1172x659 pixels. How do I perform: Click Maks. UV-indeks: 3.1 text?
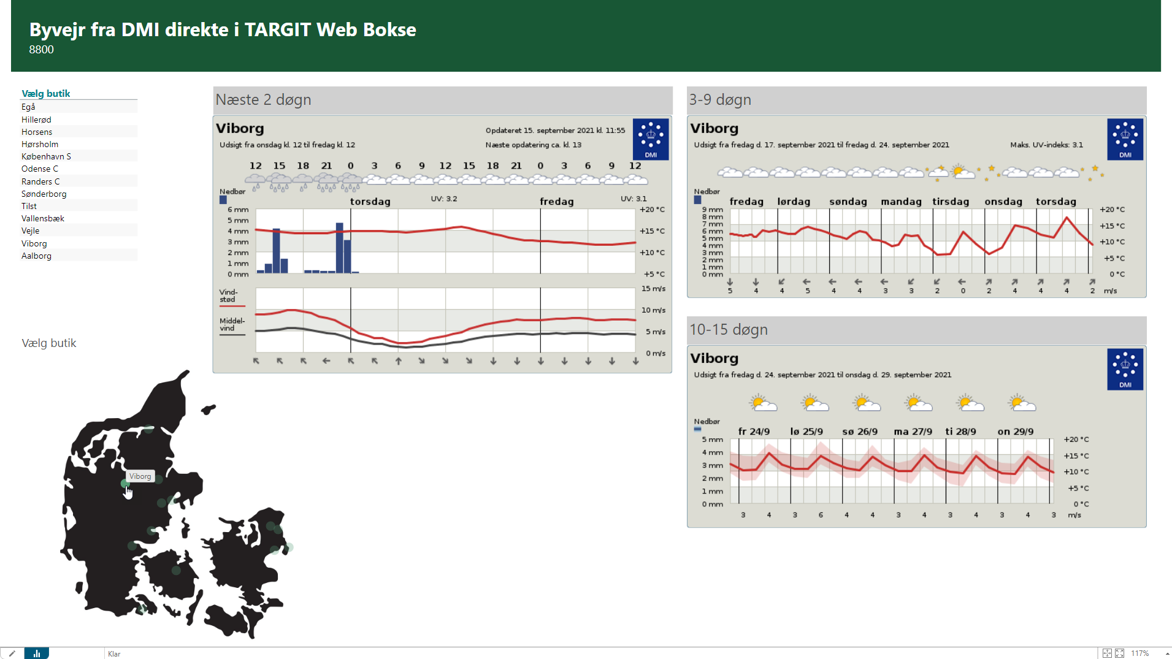1046,145
